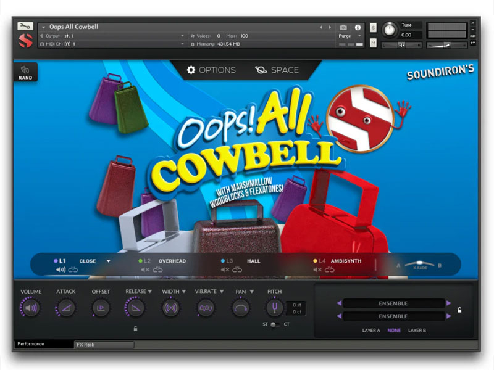The width and height of the screenshot is (494, 370).
Task: Open the OPTIONS tab
Action: (x=211, y=70)
